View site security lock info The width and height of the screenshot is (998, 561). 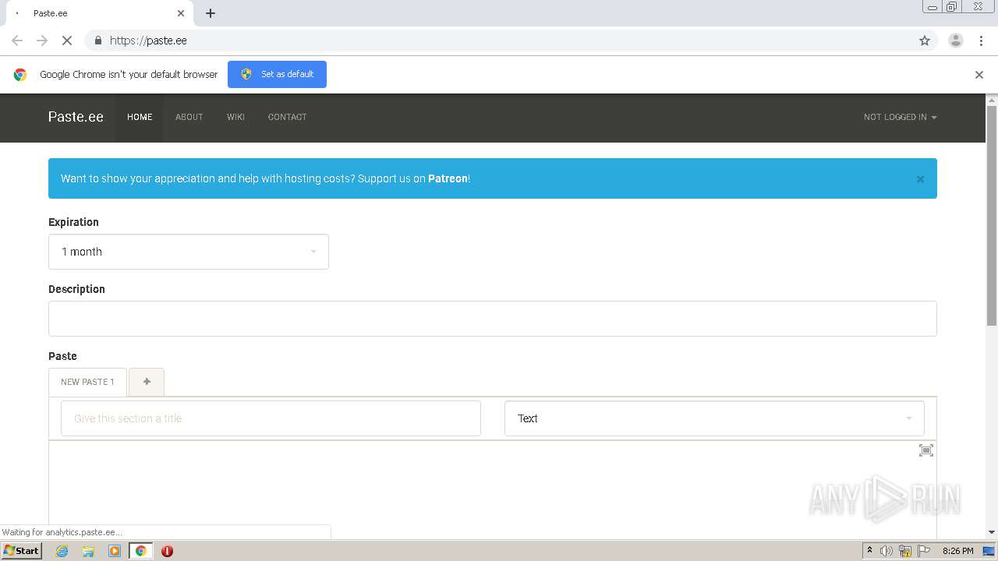97,41
